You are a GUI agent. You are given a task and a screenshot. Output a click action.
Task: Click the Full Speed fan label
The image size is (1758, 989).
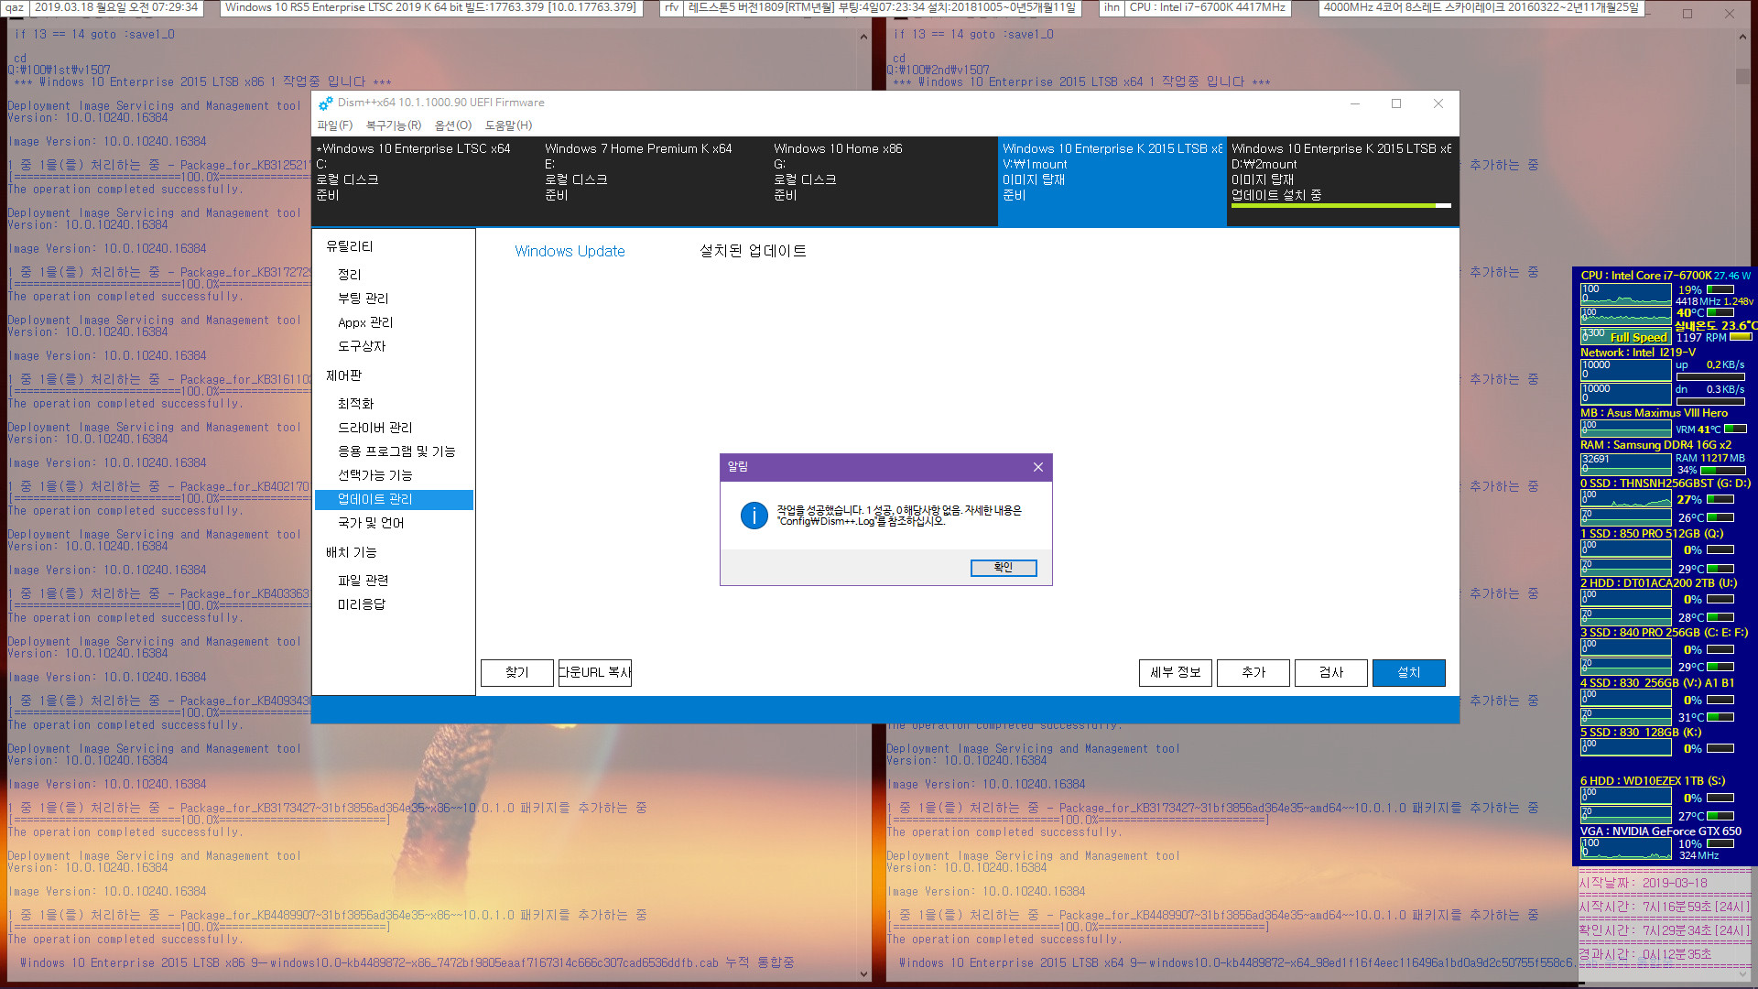coord(1639,337)
